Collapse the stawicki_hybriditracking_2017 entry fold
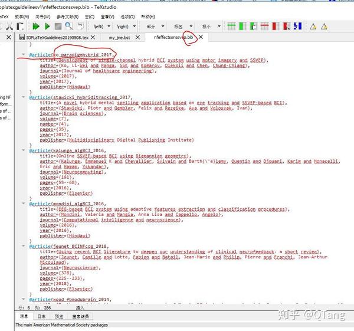This screenshot has width=354, height=331. [x=23, y=97]
